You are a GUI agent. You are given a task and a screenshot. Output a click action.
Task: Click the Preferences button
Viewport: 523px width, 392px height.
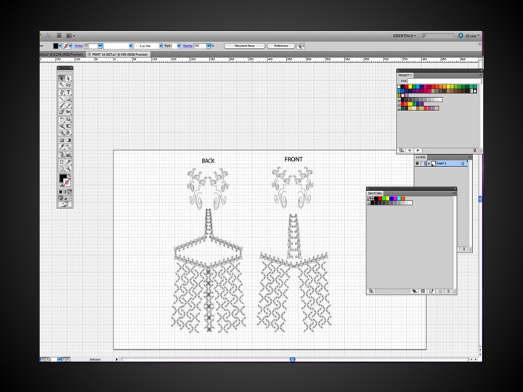coord(280,46)
